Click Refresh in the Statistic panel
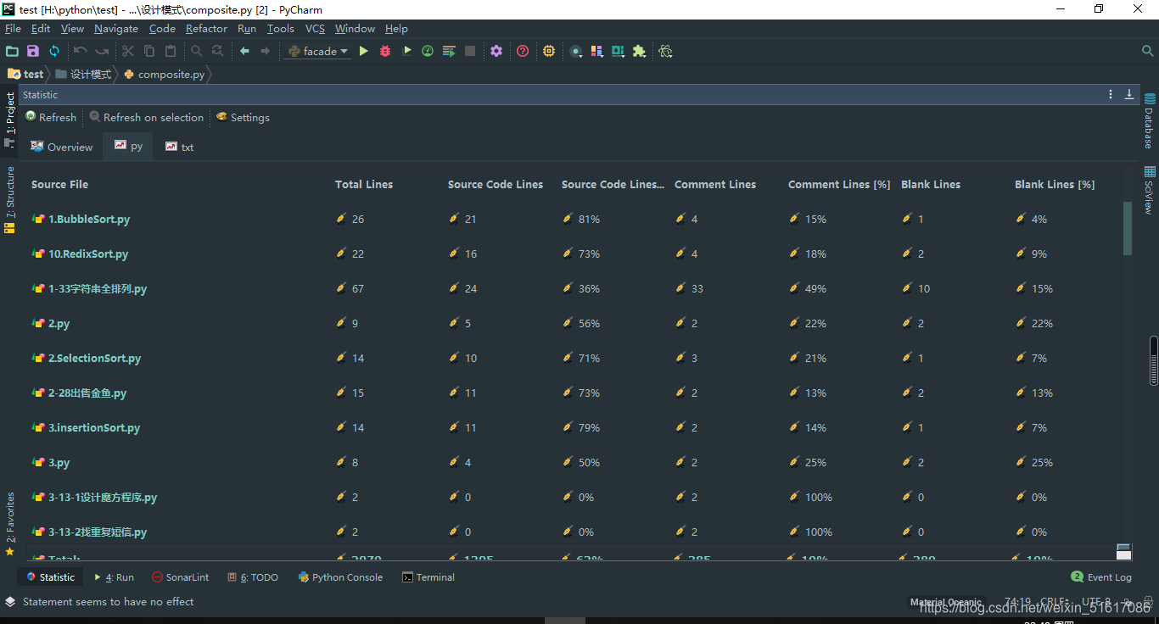Image resolution: width=1159 pixels, height=624 pixels. (51, 117)
